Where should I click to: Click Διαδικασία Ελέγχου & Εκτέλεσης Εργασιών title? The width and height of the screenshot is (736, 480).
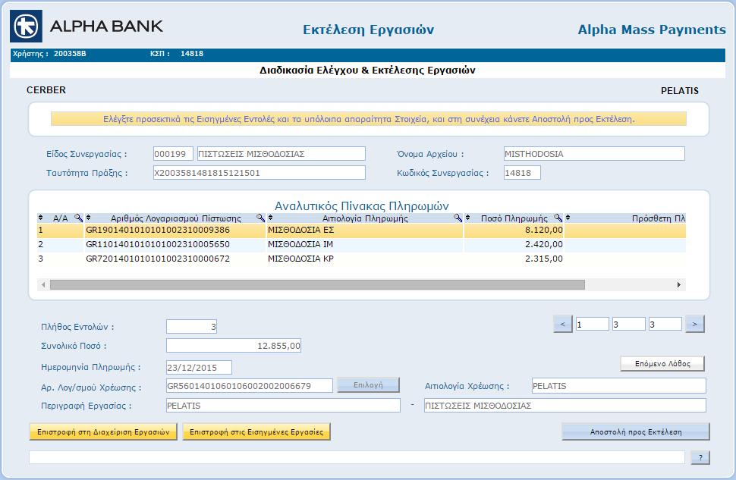[x=367, y=71]
